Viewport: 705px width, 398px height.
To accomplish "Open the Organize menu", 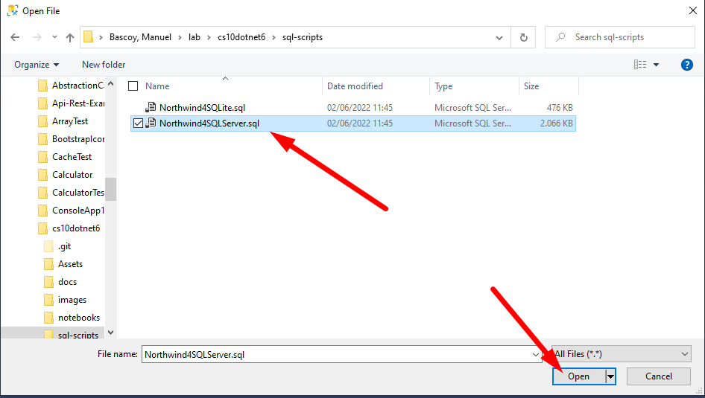I will (37, 65).
